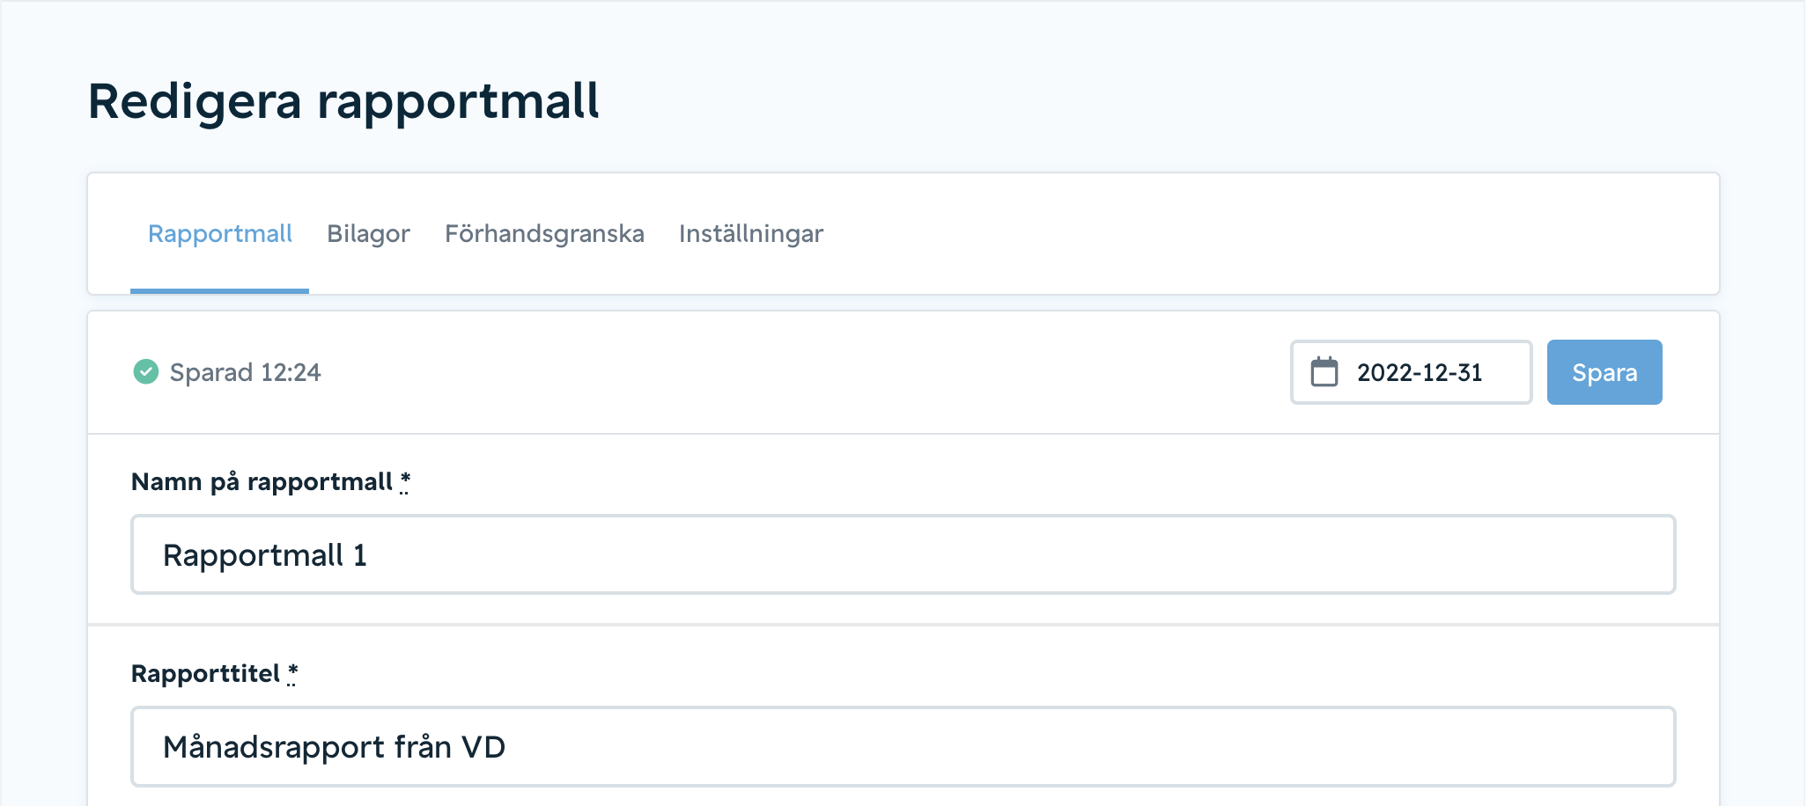This screenshot has height=806, width=1807.
Task: Click the text Rapportmall 1 in the name field
Action: click(x=265, y=556)
